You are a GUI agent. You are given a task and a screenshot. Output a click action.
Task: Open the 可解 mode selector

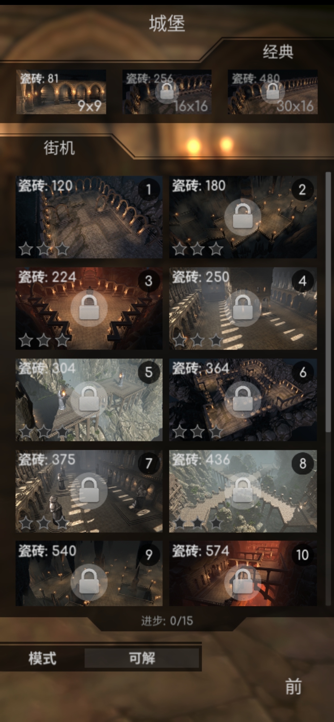click(142, 658)
